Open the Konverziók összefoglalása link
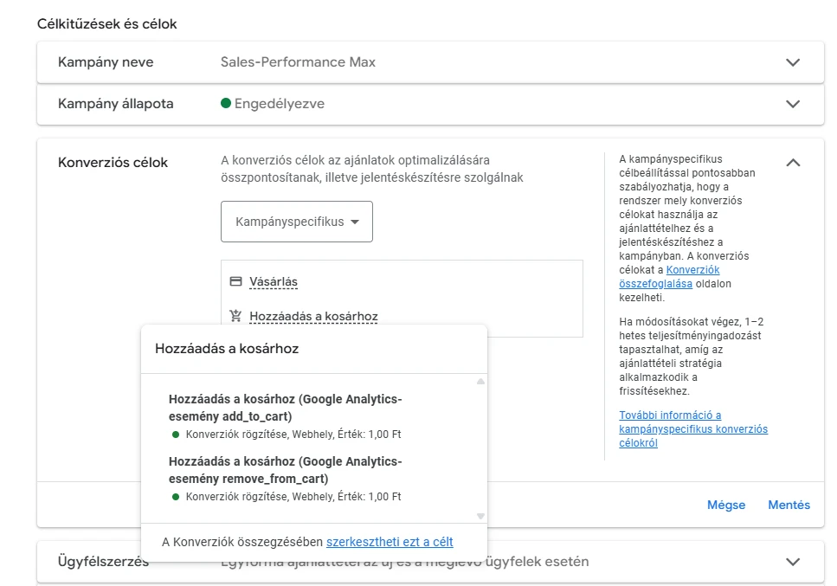The width and height of the screenshot is (837, 586). pyautogui.click(x=669, y=276)
